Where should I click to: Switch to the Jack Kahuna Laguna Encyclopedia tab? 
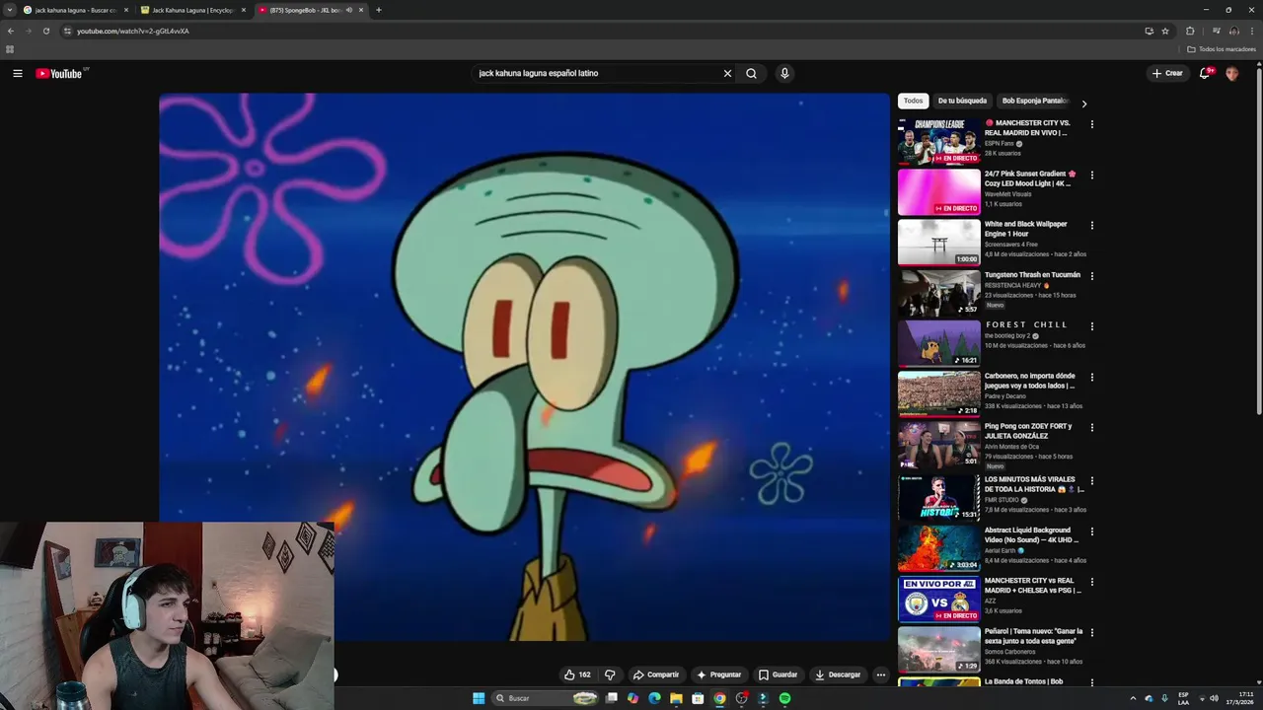point(192,10)
